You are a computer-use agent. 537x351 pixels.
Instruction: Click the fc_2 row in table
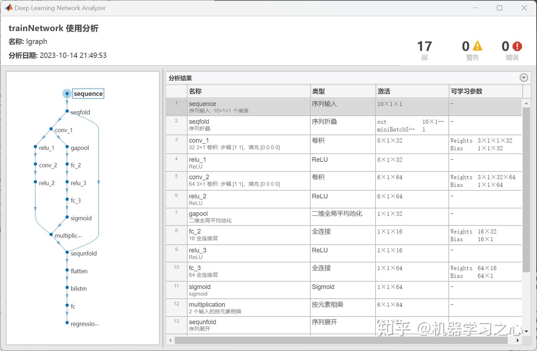point(344,235)
